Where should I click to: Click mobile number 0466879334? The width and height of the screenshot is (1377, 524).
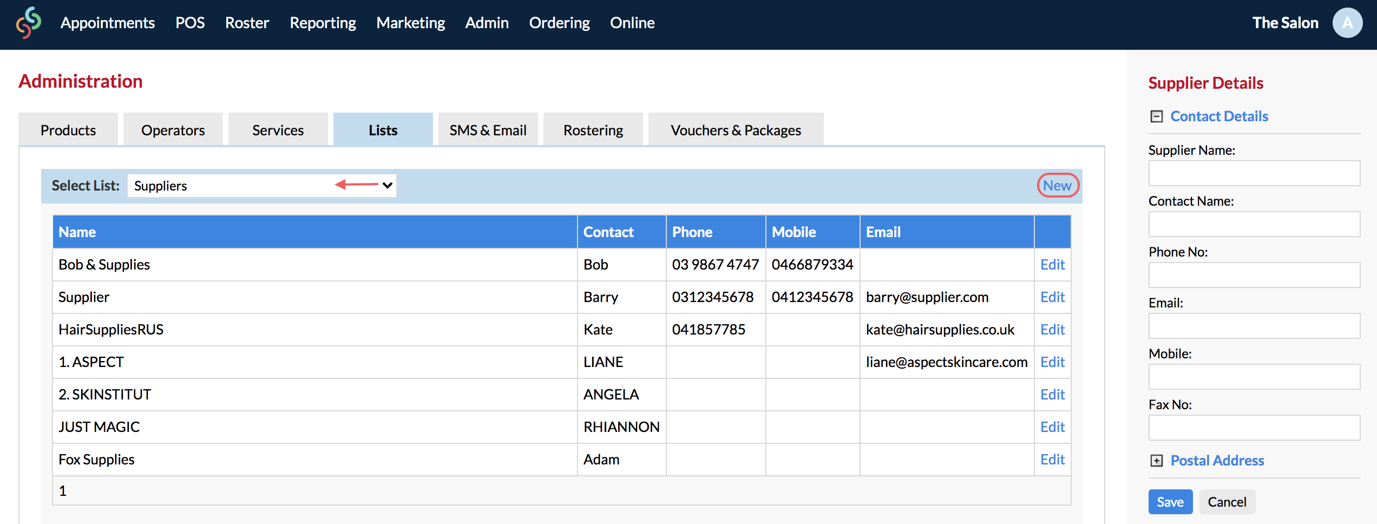pos(812,265)
